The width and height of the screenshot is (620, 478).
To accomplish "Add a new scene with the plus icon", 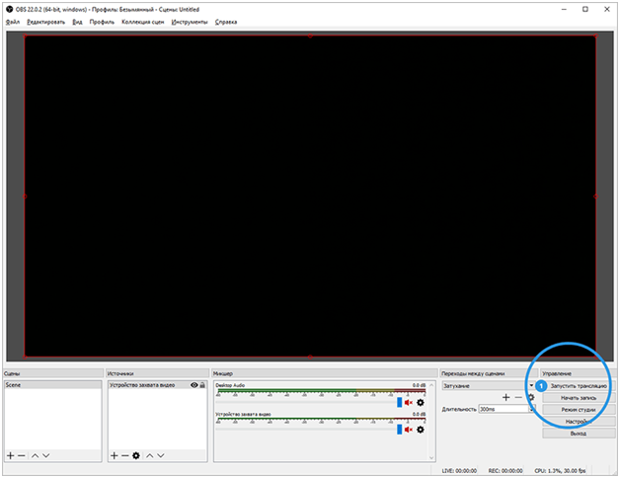I will 10,455.
